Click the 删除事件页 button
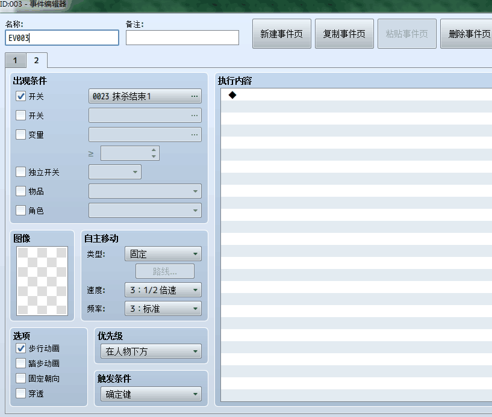 [x=467, y=34]
